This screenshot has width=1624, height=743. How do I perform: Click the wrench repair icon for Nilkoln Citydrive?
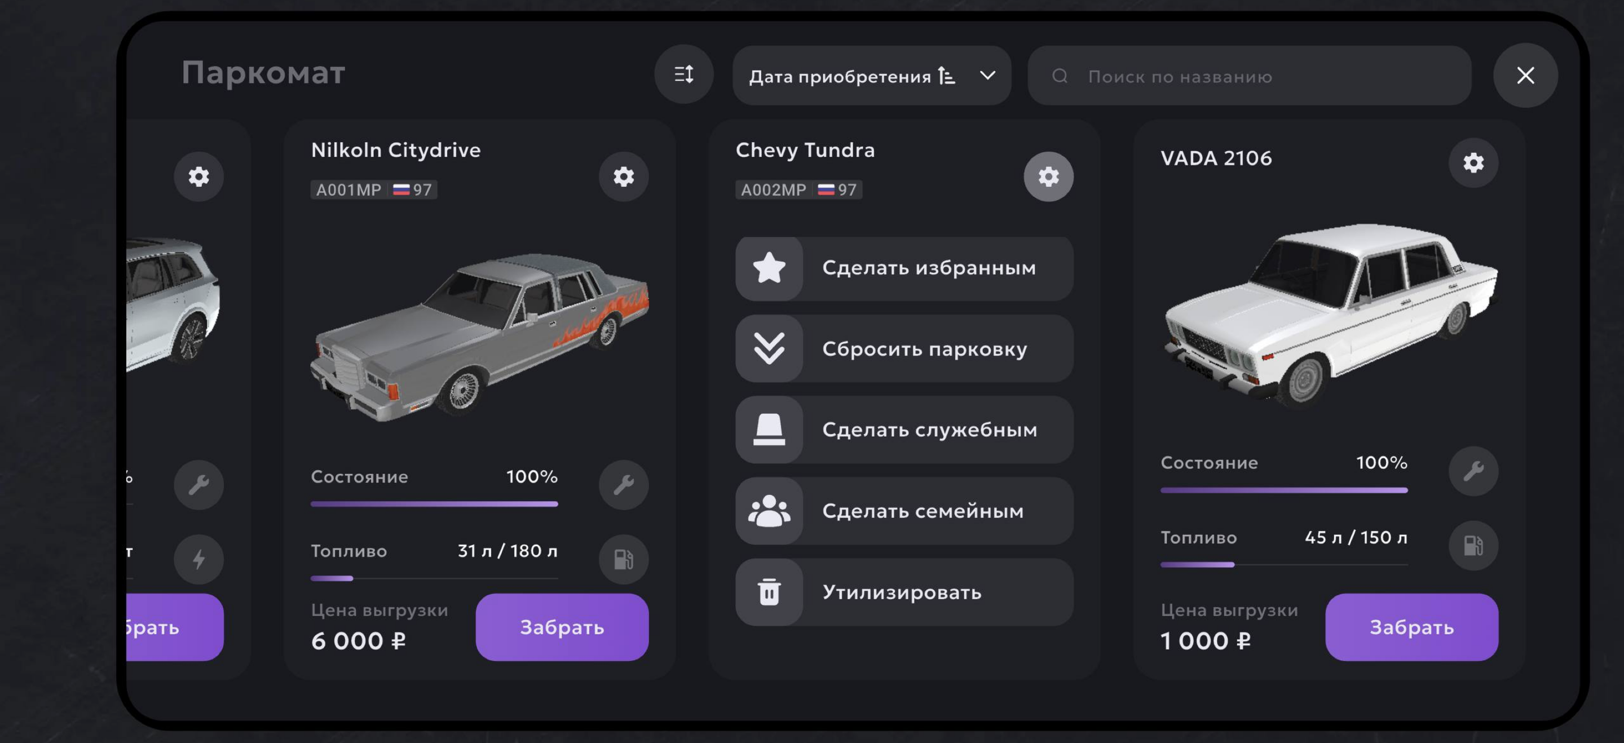pyautogui.click(x=624, y=485)
